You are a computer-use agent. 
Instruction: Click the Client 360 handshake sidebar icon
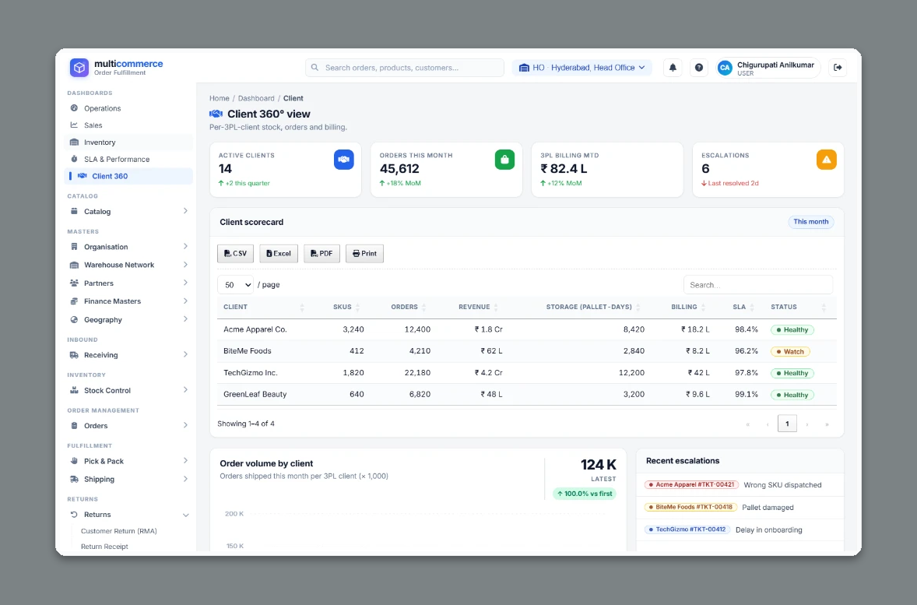tap(83, 176)
